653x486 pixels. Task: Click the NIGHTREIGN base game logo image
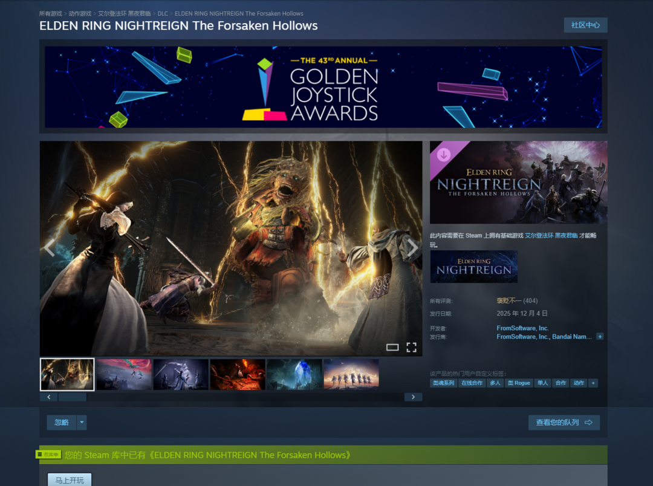click(x=473, y=267)
